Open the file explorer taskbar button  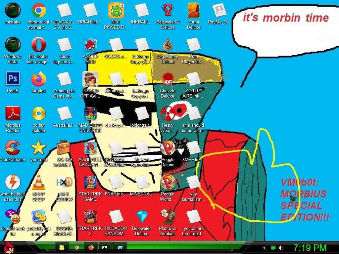click(62, 247)
